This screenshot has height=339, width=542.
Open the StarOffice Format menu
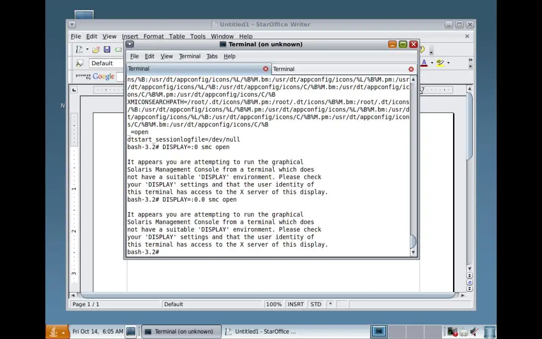tap(153, 36)
